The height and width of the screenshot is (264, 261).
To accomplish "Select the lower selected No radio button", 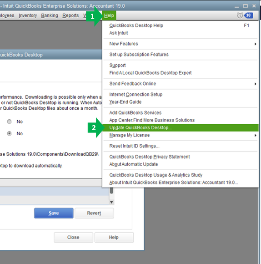I will [9, 133].
